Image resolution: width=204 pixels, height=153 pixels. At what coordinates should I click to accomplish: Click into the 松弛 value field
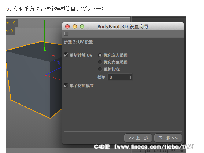(120, 77)
